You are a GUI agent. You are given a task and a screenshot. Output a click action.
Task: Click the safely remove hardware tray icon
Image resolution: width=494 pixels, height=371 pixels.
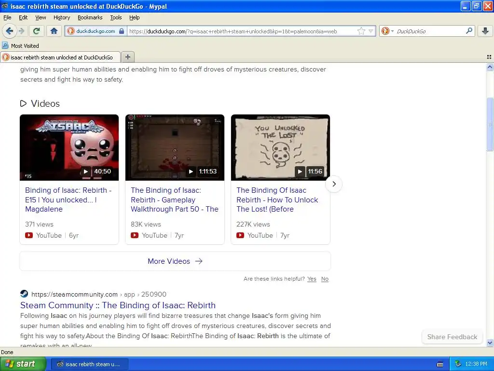click(x=458, y=364)
